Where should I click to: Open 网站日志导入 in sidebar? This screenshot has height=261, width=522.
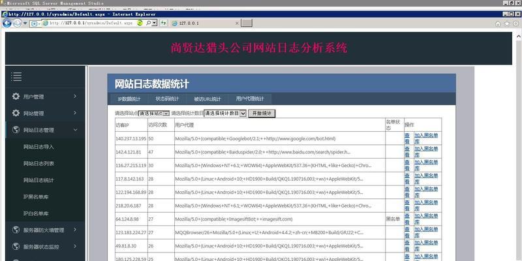point(38,147)
